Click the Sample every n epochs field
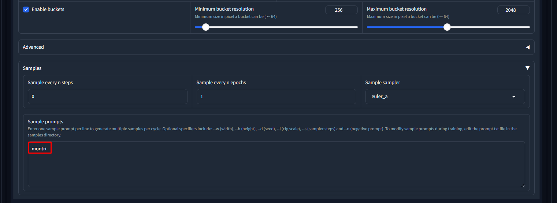Image resolution: width=557 pixels, height=203 pixels. [276, 97]
